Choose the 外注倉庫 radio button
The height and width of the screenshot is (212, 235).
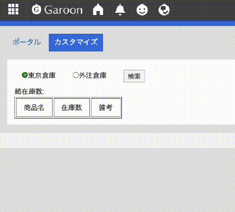(75, 75)
